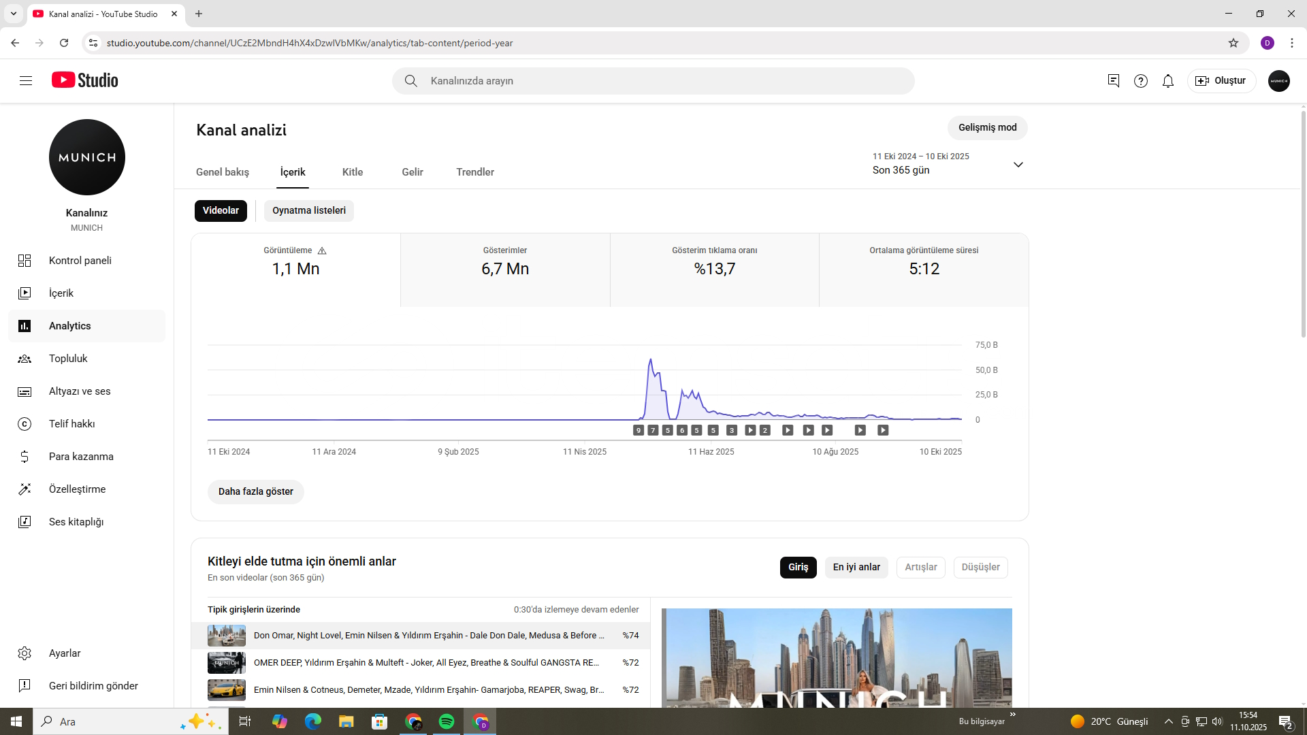Click Daha fazla göster button
Image resolution: width=1307 pixels, height=735 pixels.
click(x=256, y=491)
